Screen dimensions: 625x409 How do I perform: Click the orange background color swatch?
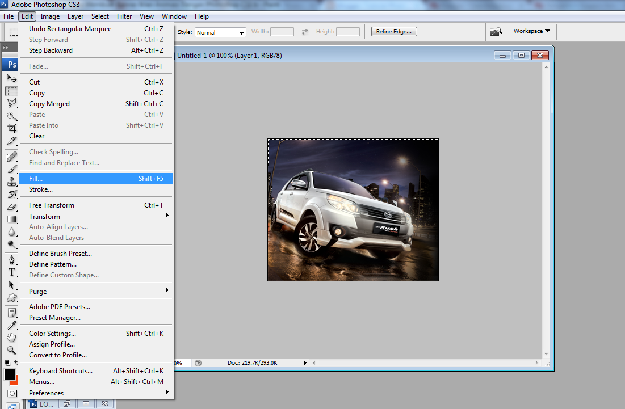[14, 382]
